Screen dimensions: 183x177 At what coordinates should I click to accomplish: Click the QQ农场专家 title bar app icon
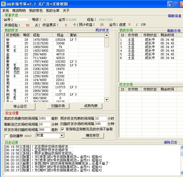pos(3,4)
